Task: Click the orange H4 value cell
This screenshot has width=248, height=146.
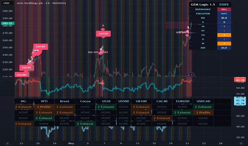Action: [224, 35]
